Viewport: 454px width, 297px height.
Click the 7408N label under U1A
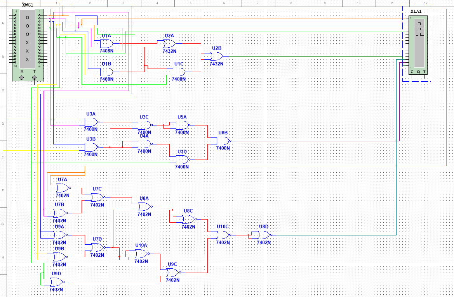click(x=106, y=51)
